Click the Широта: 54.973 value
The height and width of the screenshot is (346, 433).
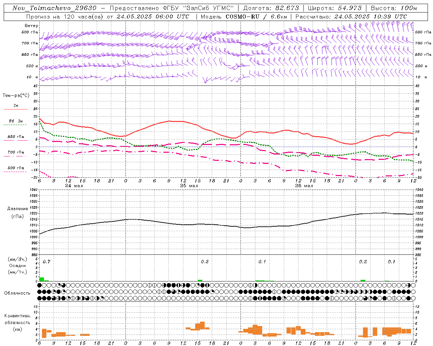[335, 8]
